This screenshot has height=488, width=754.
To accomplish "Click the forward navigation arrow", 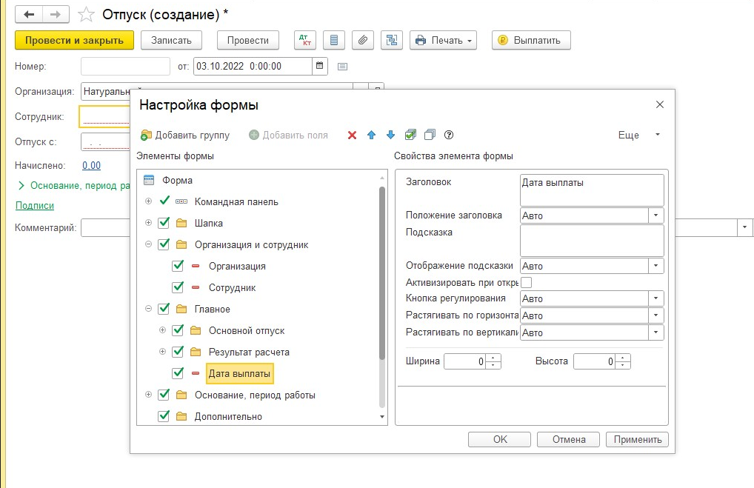I will click(56, 14).
